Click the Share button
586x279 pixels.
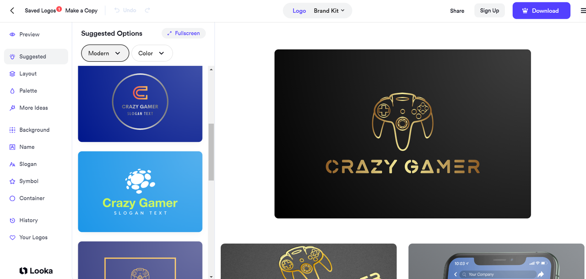(457, 11)
